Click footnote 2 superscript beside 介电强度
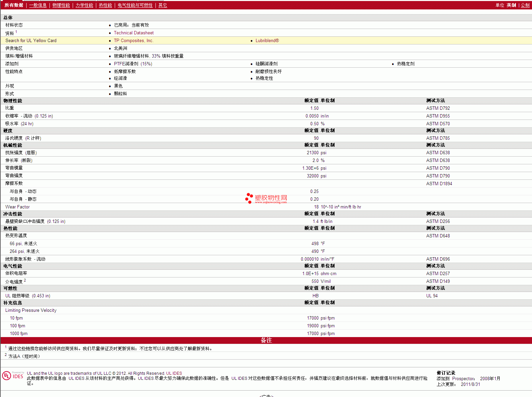 click(x=25, y=280)
